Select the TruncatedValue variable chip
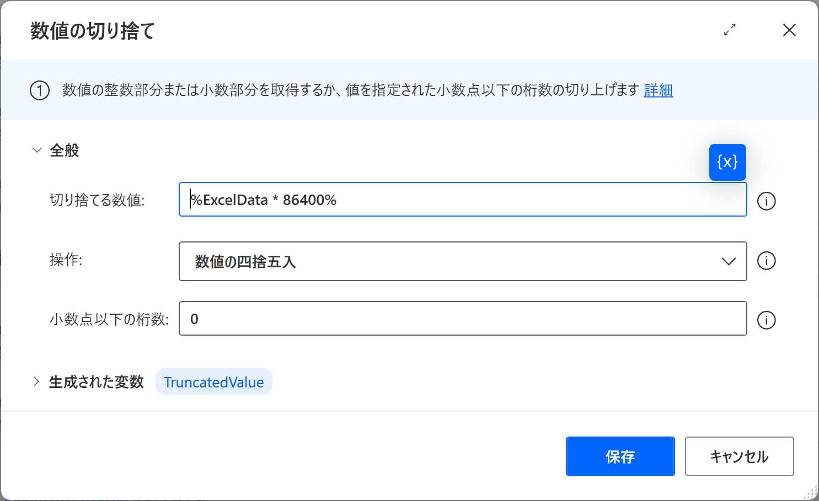 pos(214,382)
